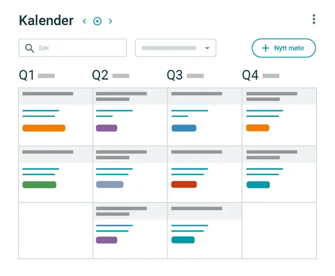The image size is (335, 276).
Task: Open the third Q2 meeting with purple tag
Action: 130,231
